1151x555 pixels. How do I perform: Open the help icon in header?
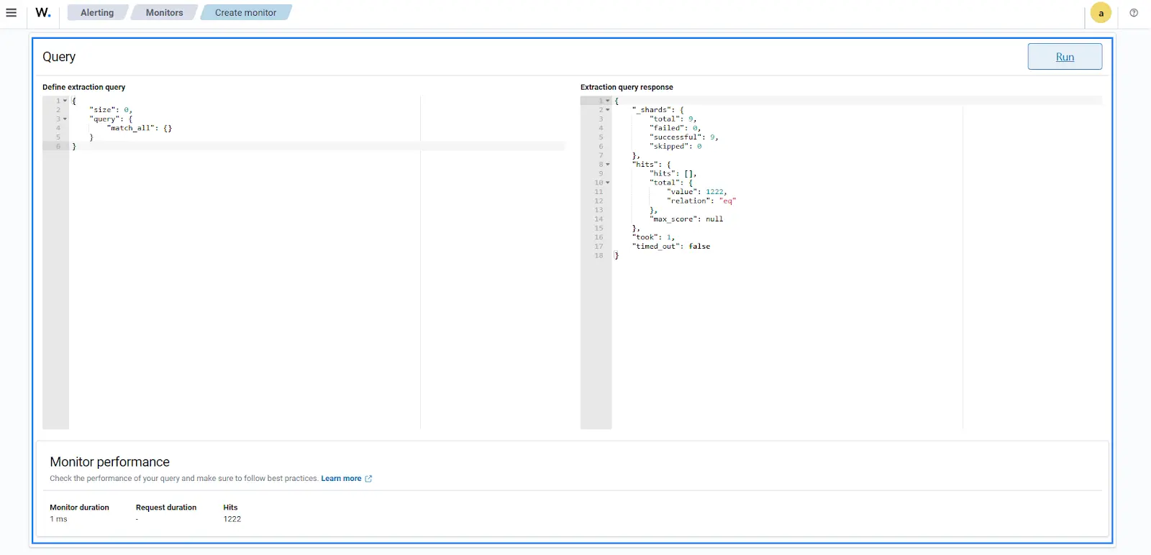(1134, 13)
